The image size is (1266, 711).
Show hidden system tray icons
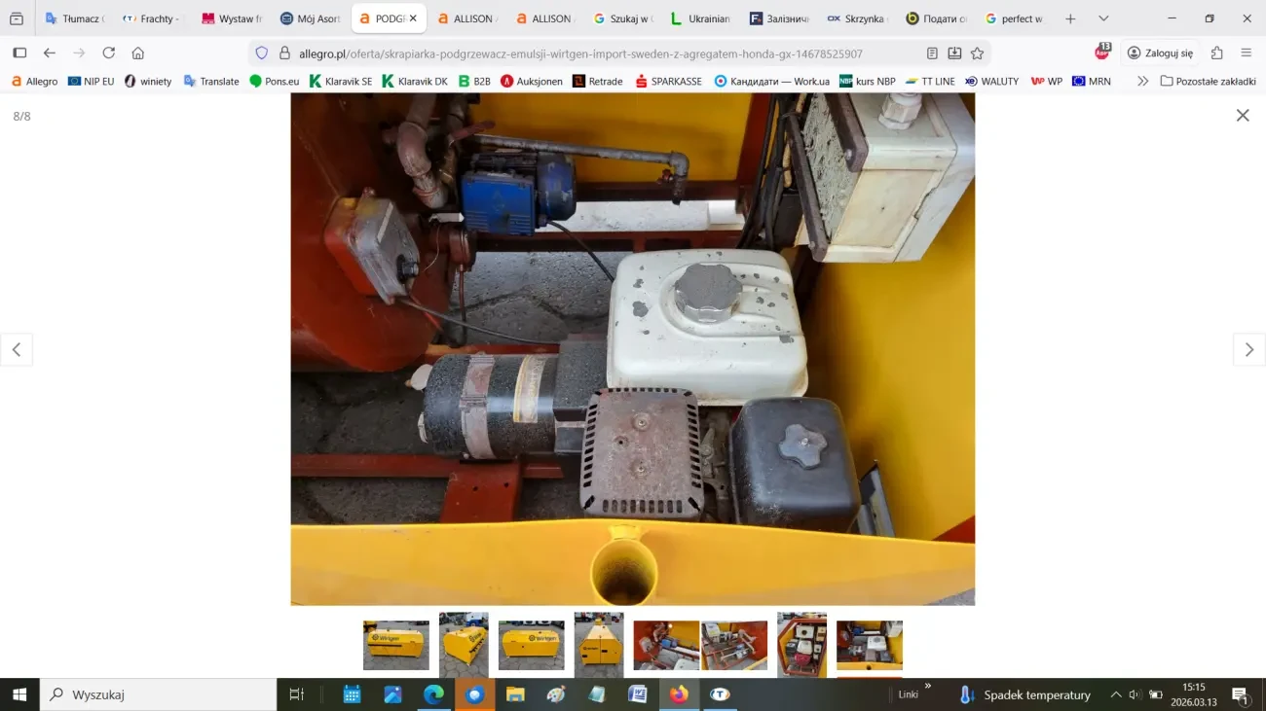[1115, 694]
